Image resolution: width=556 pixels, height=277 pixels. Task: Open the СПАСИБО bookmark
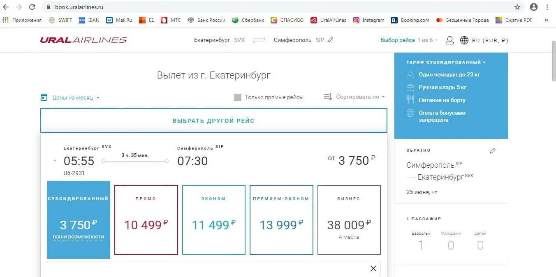(x=287, y=20)
